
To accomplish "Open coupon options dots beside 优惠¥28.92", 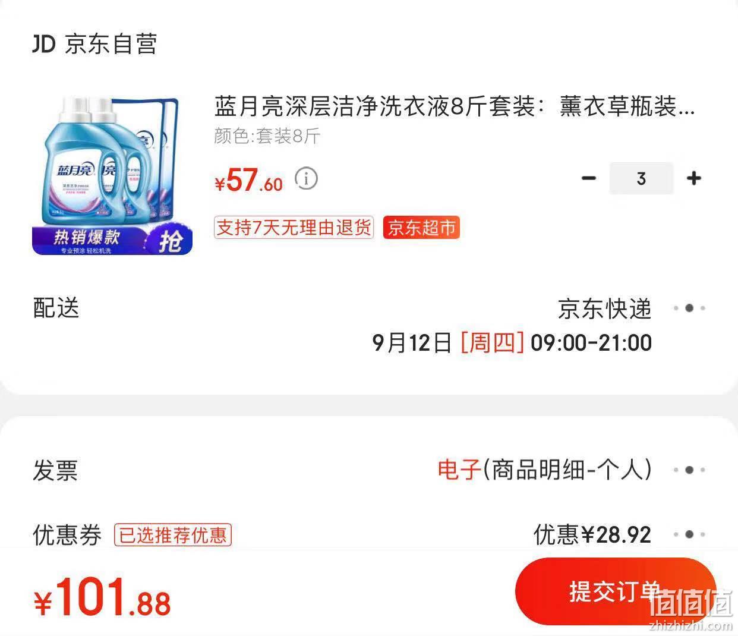I will pos(689,534).
